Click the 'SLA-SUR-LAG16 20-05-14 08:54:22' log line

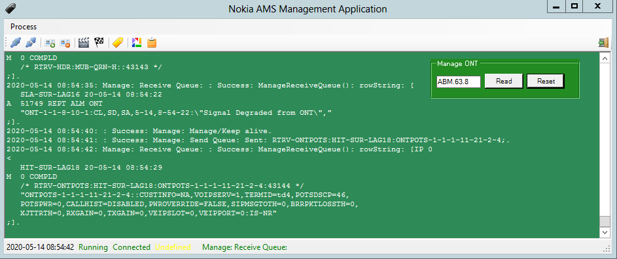pyautogui.click(x=92, y=95)
